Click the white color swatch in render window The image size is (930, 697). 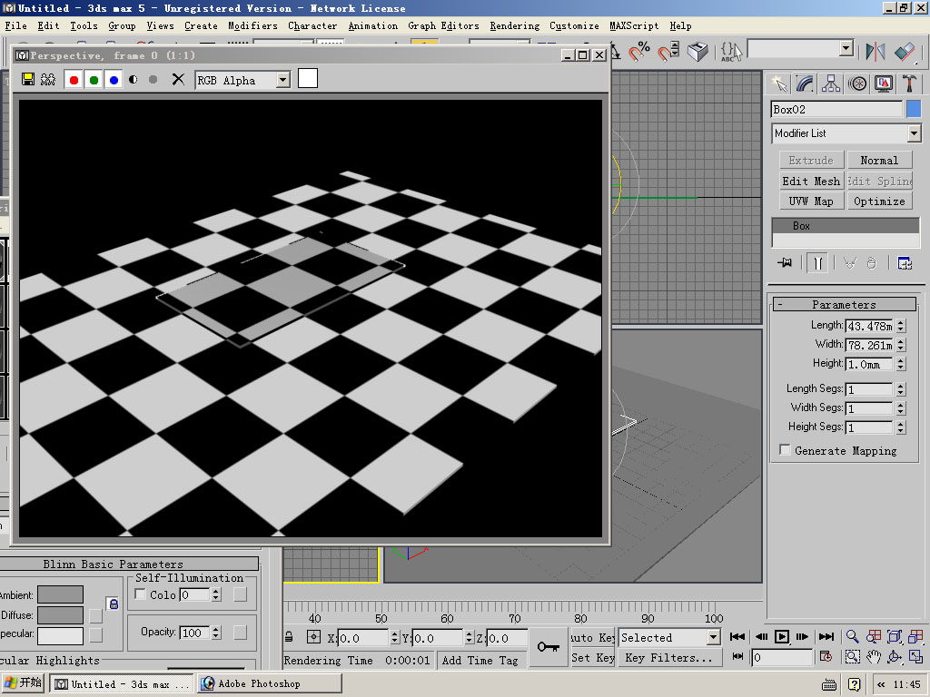click(308, 78)
